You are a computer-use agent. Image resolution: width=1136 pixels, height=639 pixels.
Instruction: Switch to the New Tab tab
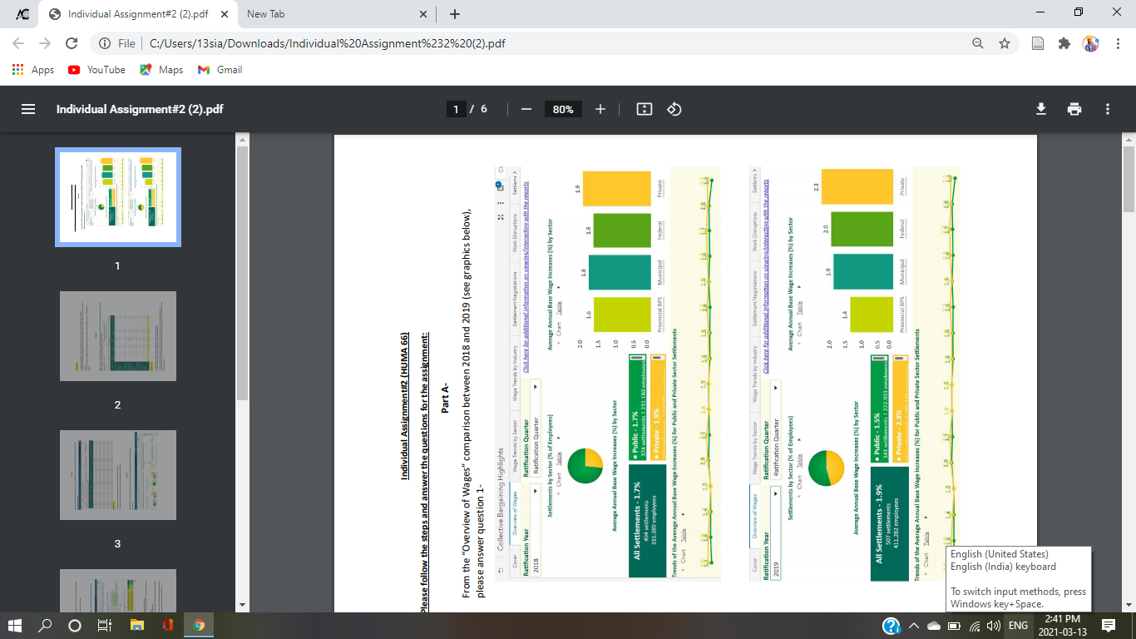click(337, 14)
